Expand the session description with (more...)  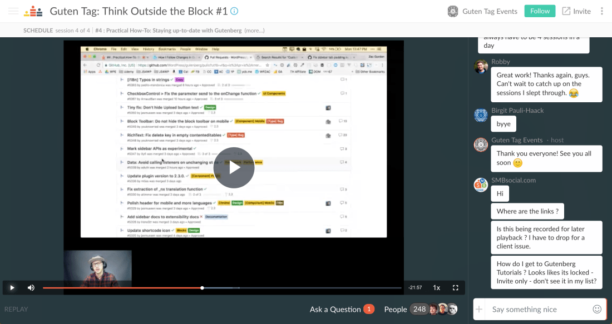(254, 31)
